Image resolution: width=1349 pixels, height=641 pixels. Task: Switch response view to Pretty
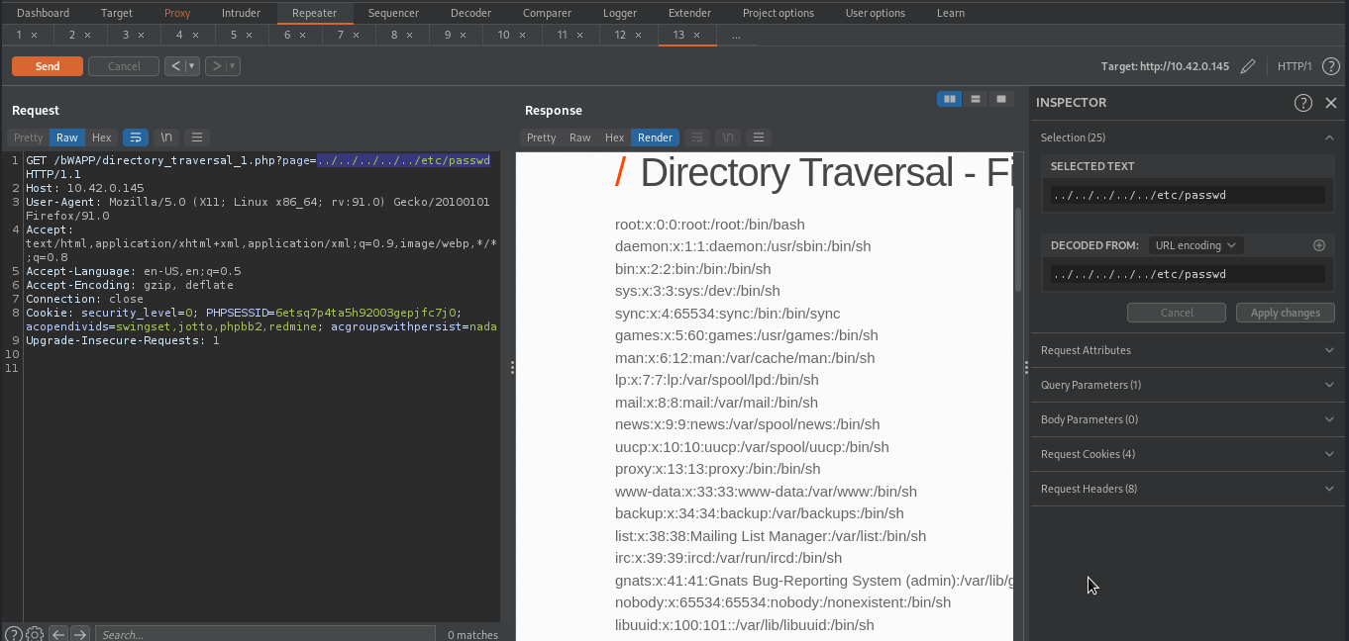[541, 137]
